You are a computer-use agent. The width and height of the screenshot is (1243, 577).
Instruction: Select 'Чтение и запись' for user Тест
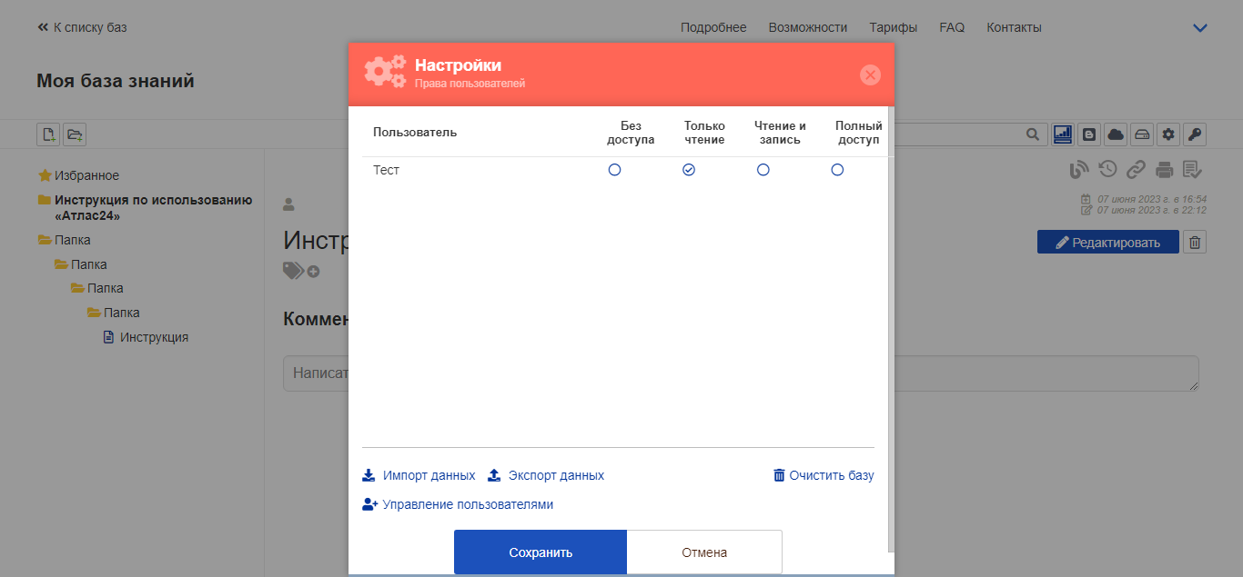763,170
